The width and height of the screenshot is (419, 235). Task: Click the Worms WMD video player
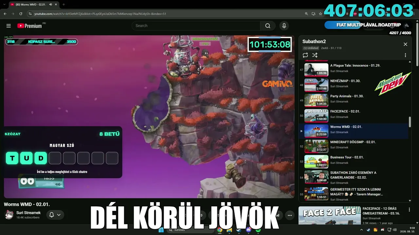coord(149,117)
